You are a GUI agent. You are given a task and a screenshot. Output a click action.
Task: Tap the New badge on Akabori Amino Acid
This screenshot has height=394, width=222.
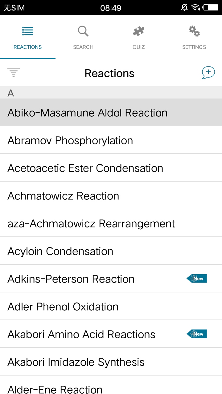pyautogui.click(x=197, y=334)
